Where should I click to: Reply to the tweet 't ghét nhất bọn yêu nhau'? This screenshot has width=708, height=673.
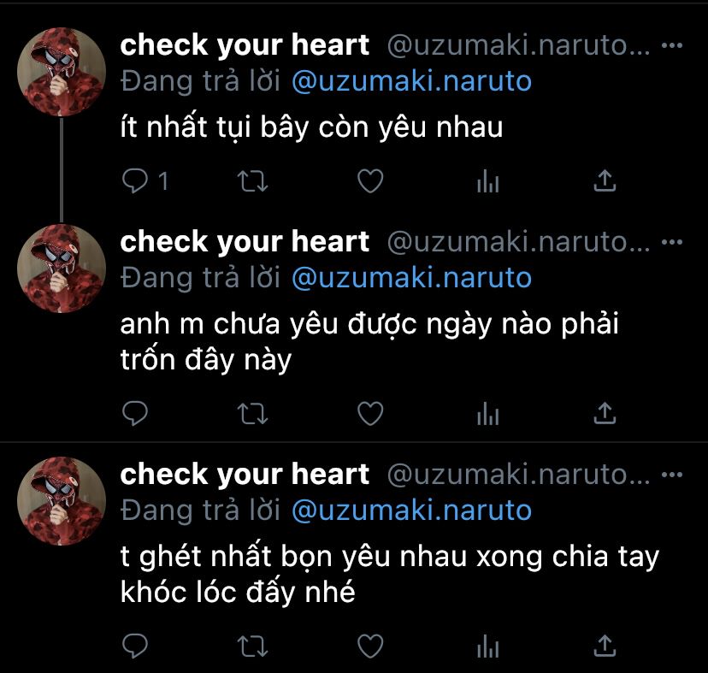click(x=135, y=646)
